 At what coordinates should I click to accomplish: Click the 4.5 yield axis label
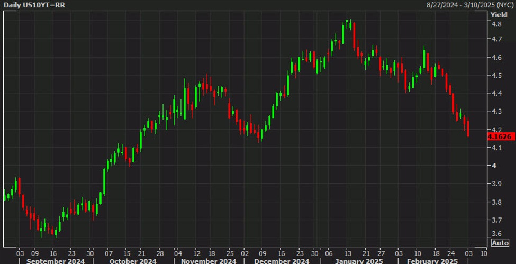[x=496, y=76]
